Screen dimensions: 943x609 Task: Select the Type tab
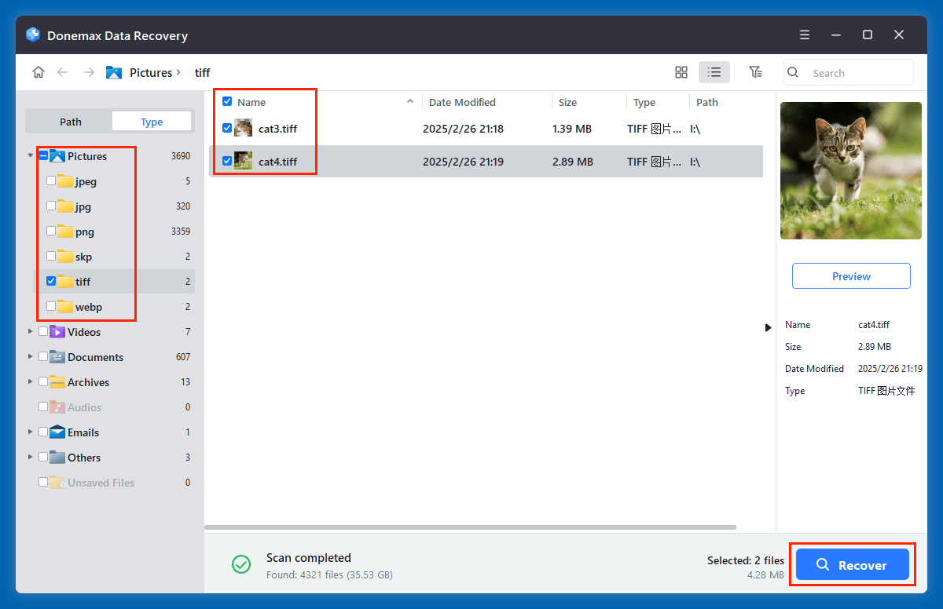point(152,122)
